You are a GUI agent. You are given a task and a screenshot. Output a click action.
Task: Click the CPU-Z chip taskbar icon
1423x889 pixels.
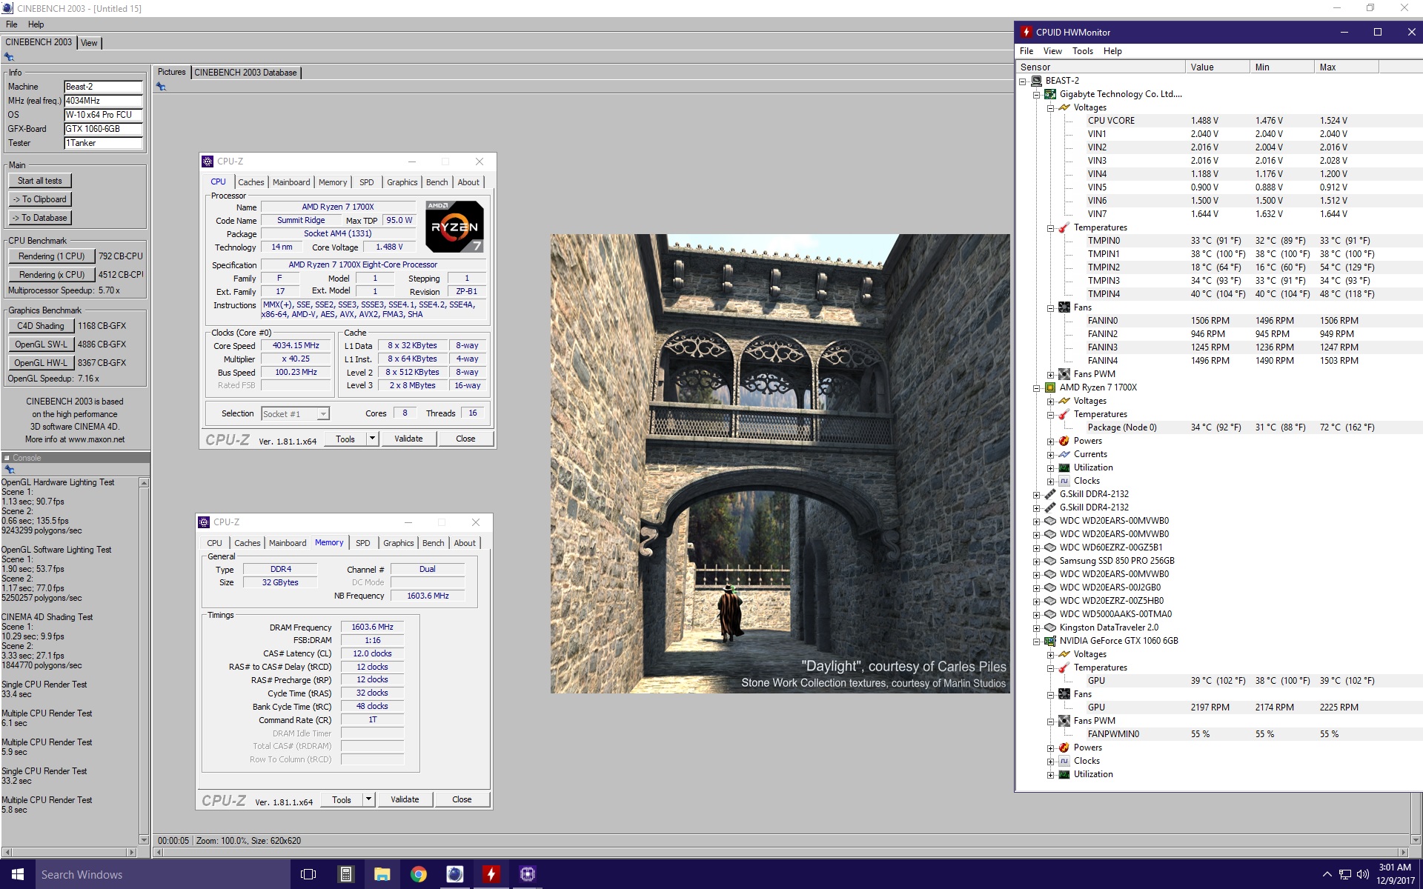tap(527, 874)
